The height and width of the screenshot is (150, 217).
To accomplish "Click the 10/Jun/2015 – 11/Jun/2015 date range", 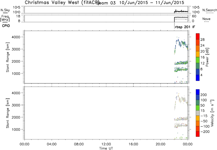I will pyautogui.click(x=152, y=3).
